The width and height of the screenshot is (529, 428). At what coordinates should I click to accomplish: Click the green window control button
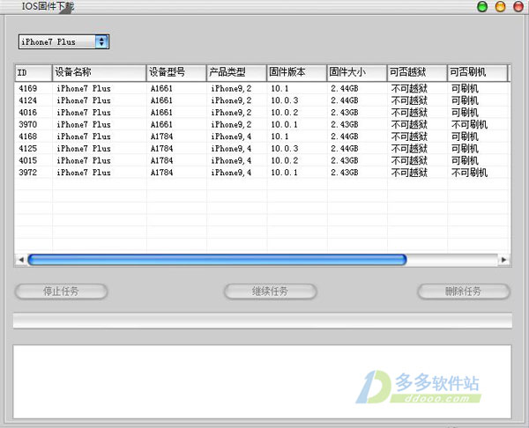pos(482,7)
